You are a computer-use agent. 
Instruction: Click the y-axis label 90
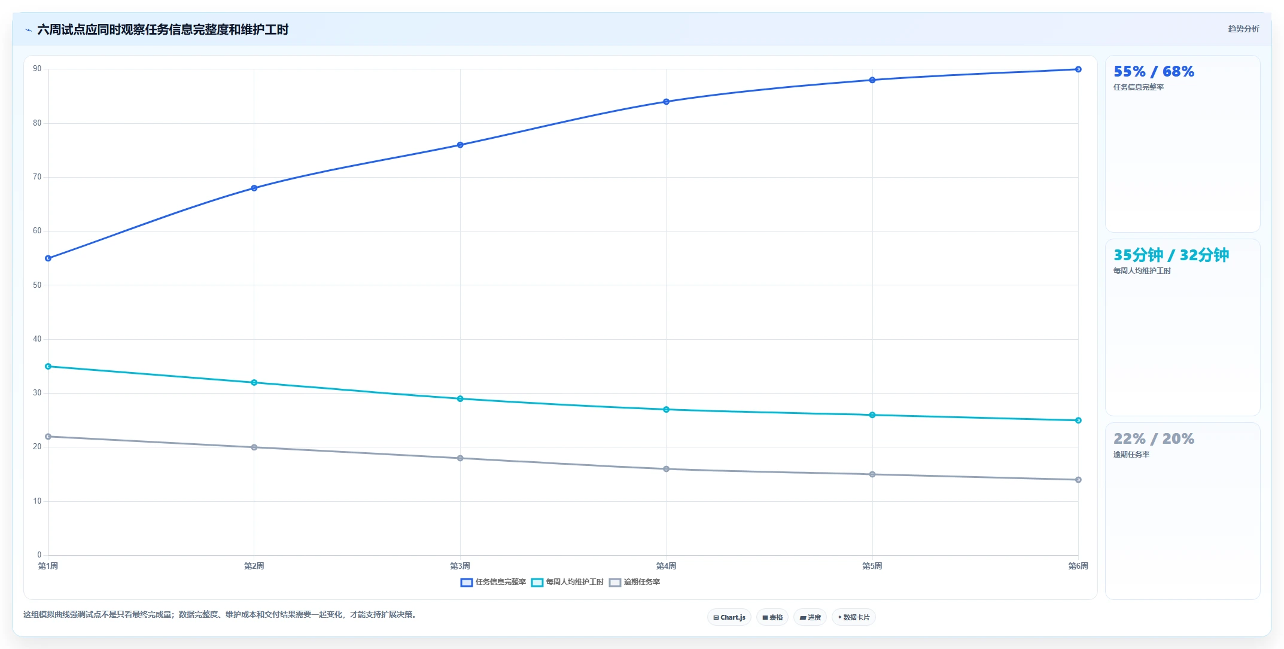pyautogui.click(x=37, y=69)
